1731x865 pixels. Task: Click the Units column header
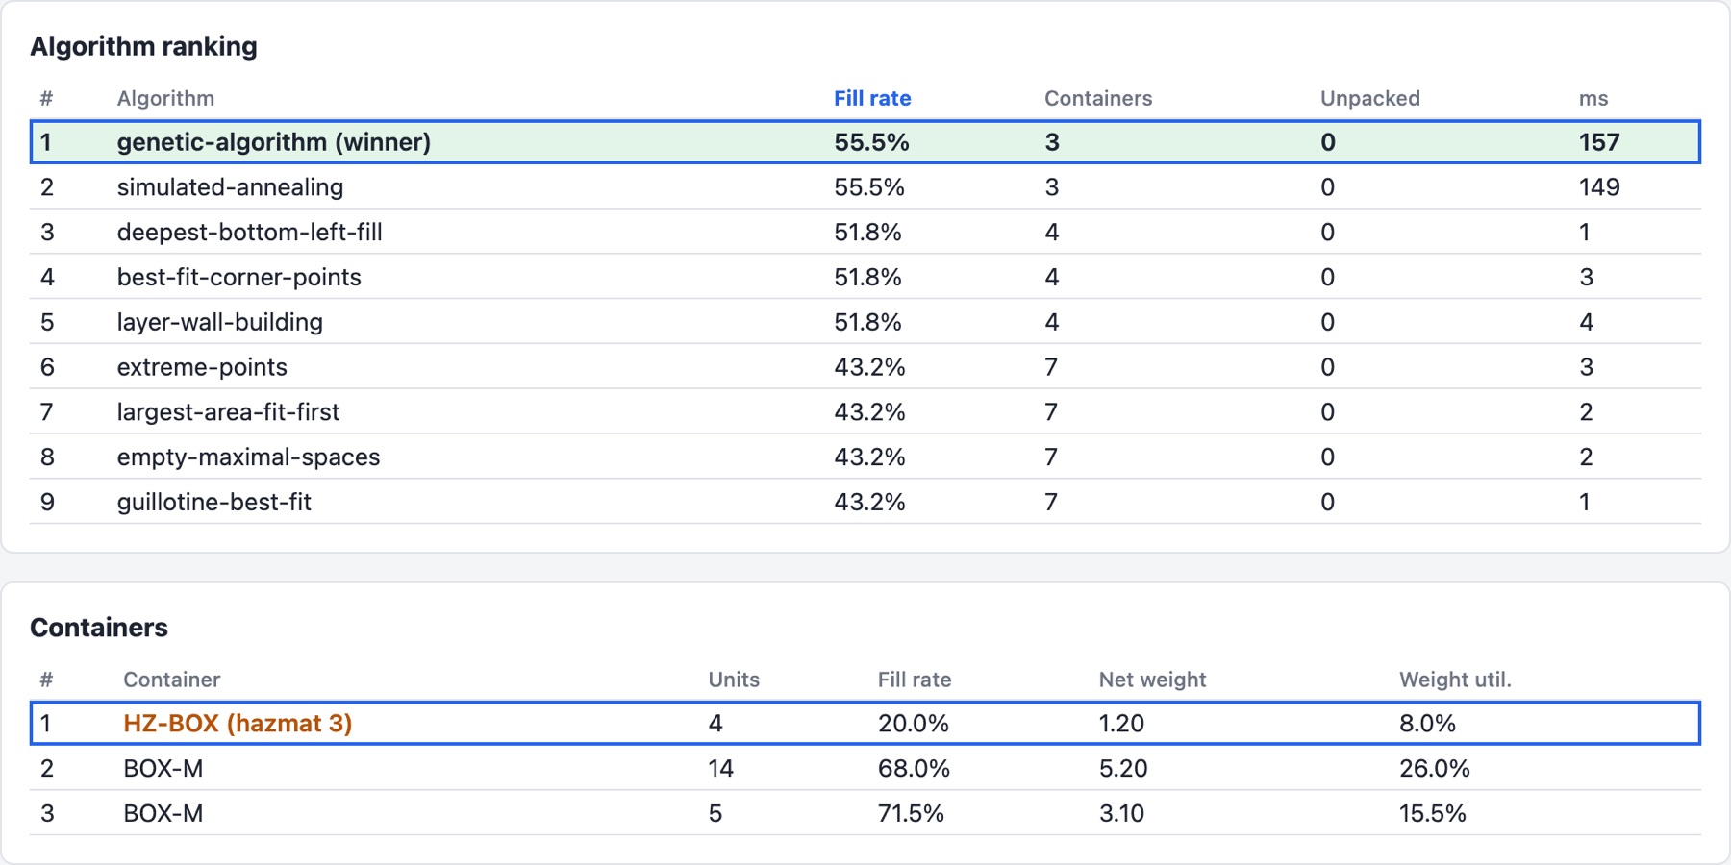click(x=734, y=680)
